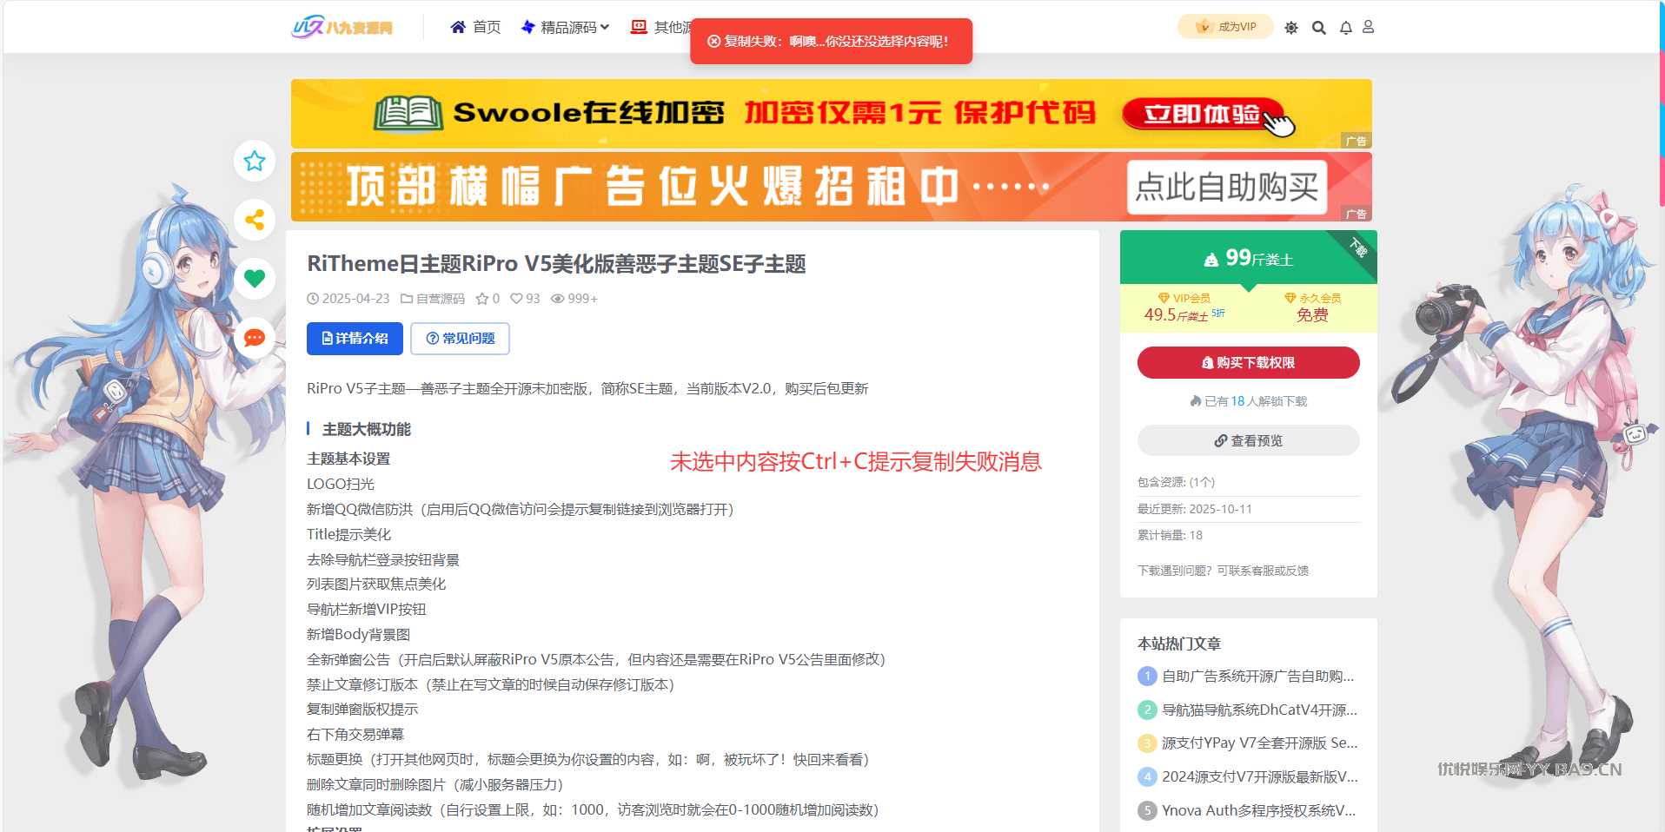Screen dimensions: 1665x832
Task: Open the search magnifier in header
Action: pyautogui.click(x=1318, y=28)
